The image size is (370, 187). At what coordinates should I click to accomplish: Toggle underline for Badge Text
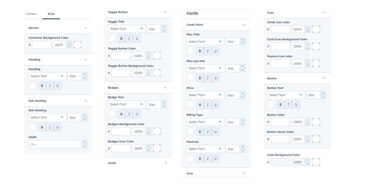tap(137, 114)
